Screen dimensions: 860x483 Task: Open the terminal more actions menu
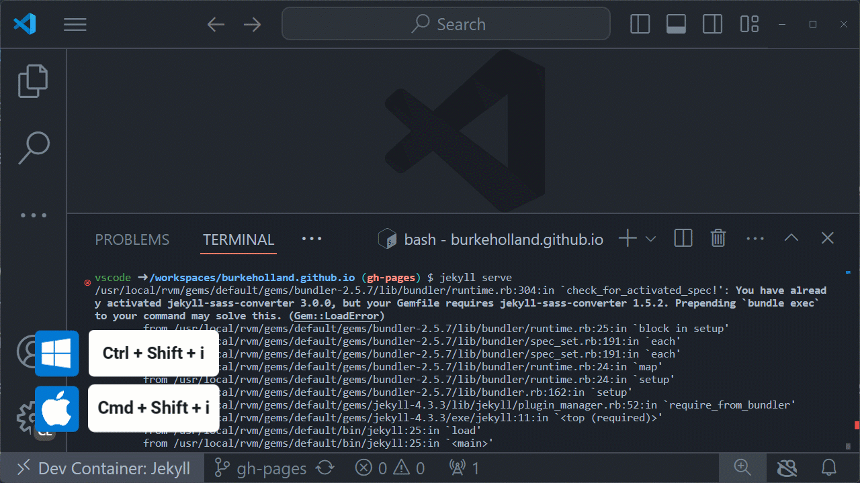click(755, 237)
